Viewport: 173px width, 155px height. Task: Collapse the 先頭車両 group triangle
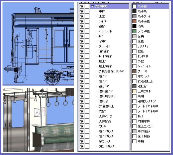(92, 6)
